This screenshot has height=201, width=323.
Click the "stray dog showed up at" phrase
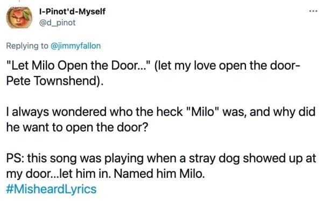tap(252, 158)
